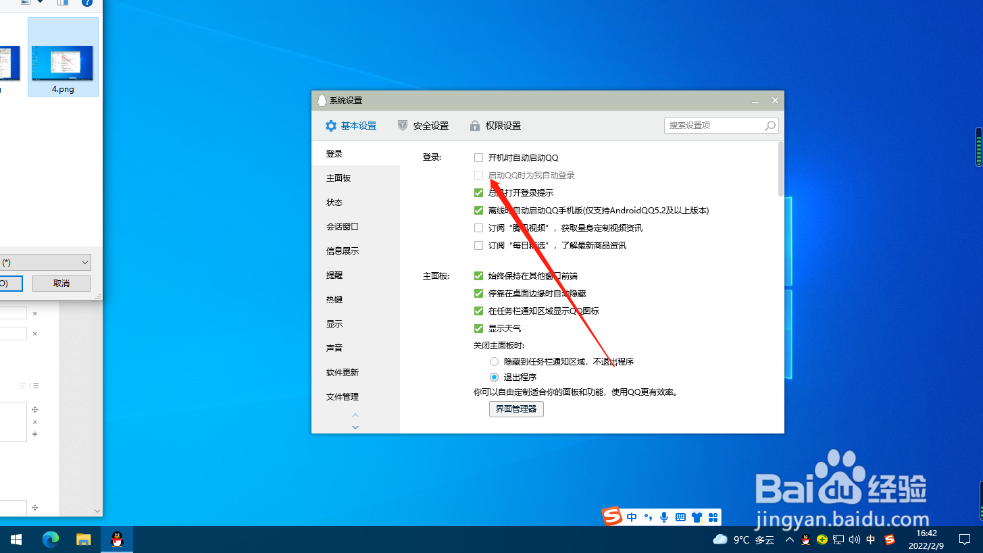The height and width of the screenshot is (553, 983).
Task: Enable 开机时自动启动QQ checkbox
Action: [x=478, y=158]
